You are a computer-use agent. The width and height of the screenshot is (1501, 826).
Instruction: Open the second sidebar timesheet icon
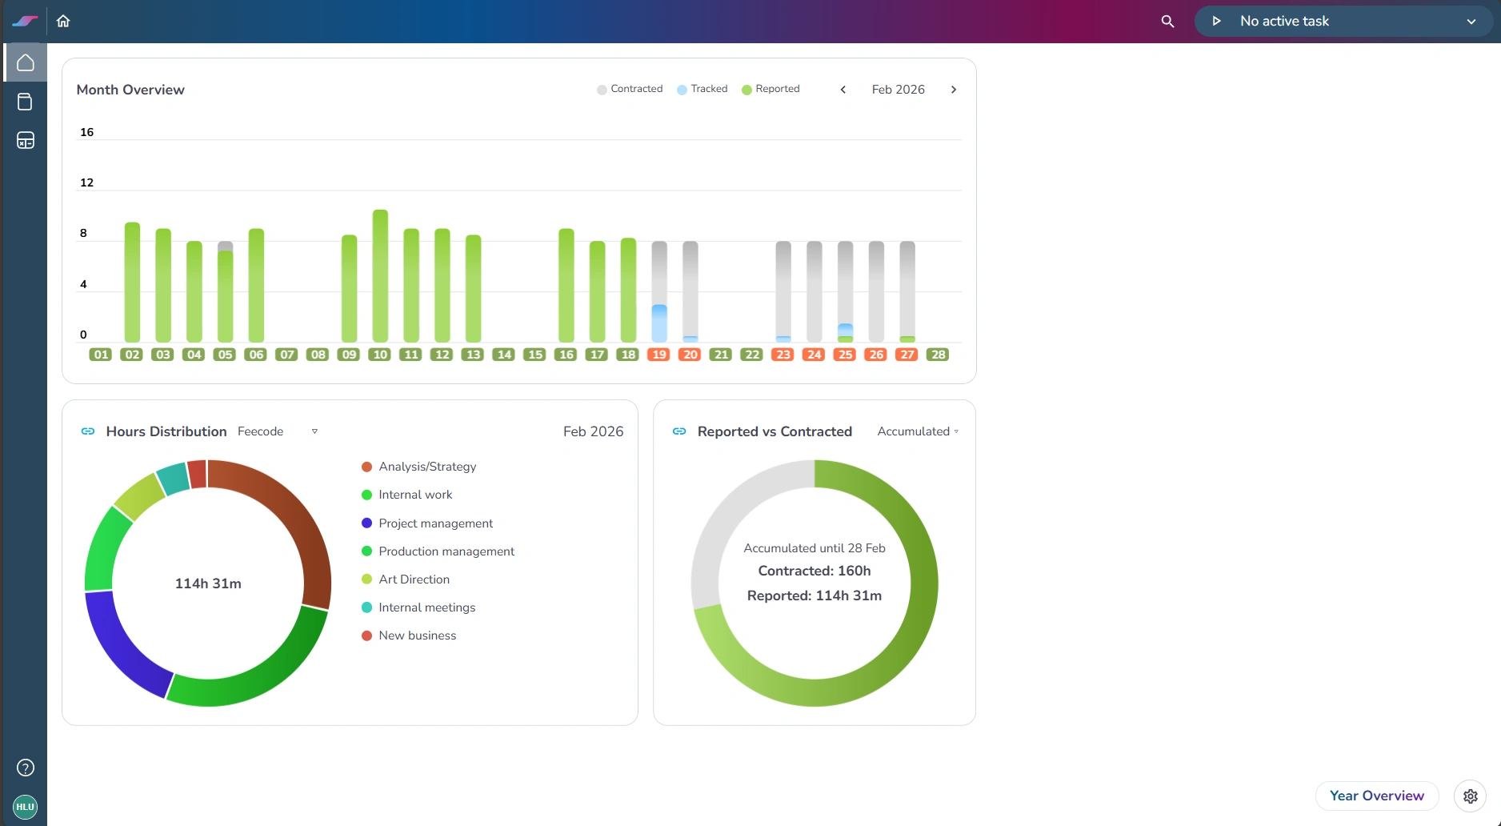[26, 102]
